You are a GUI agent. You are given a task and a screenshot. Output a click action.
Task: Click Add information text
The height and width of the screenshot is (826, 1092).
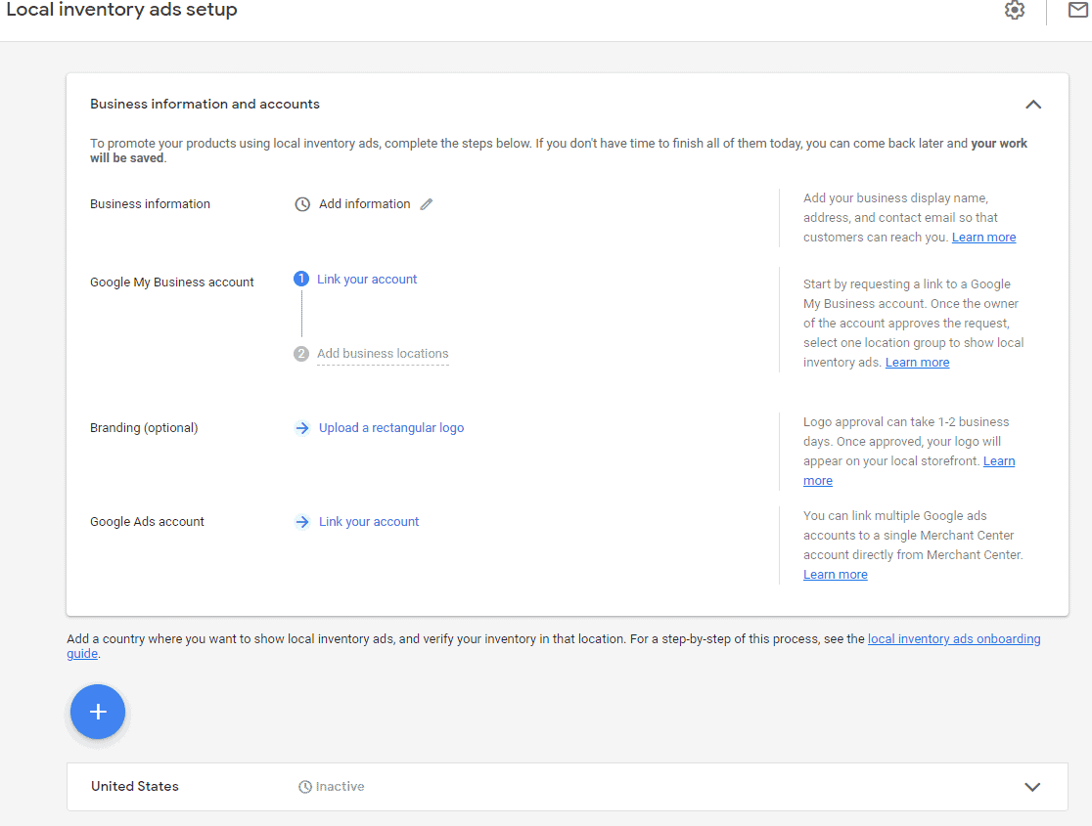(364, 204)
